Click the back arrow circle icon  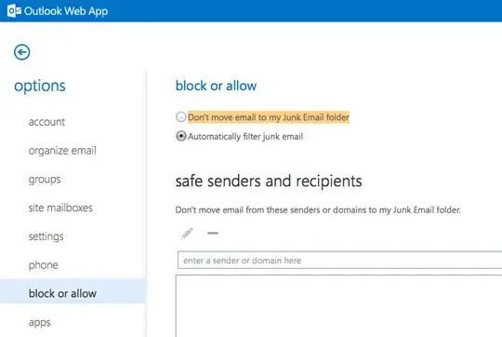(x=21, y=52)
